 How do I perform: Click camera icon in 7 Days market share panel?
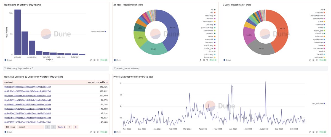313,60
